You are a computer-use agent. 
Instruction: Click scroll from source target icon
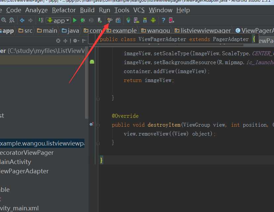(58, 41)
